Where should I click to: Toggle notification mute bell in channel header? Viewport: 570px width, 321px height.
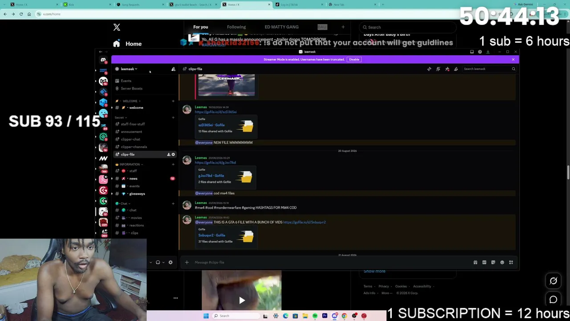[x=438, y=69]
